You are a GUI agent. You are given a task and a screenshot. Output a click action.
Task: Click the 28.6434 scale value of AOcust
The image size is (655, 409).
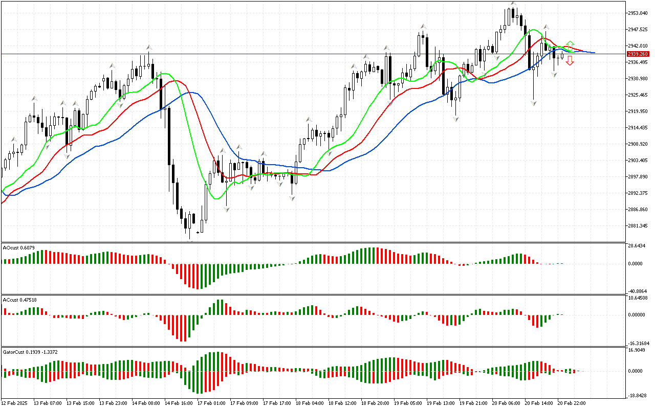coord(638,246)
